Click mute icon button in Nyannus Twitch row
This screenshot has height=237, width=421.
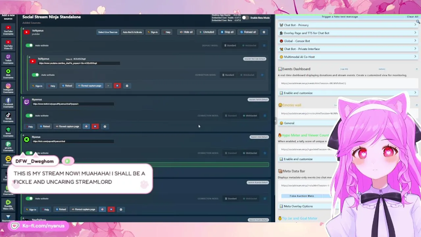[86, 126]
